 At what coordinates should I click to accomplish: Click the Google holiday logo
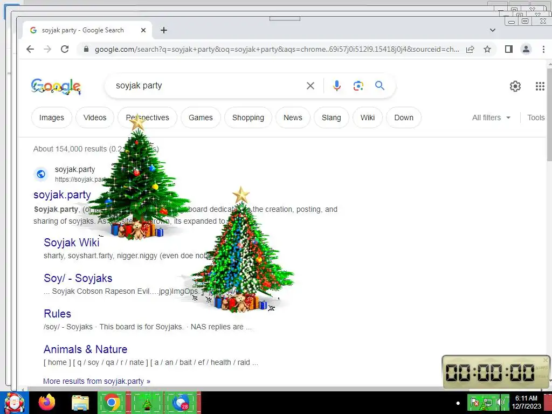(x=56, y=86)
